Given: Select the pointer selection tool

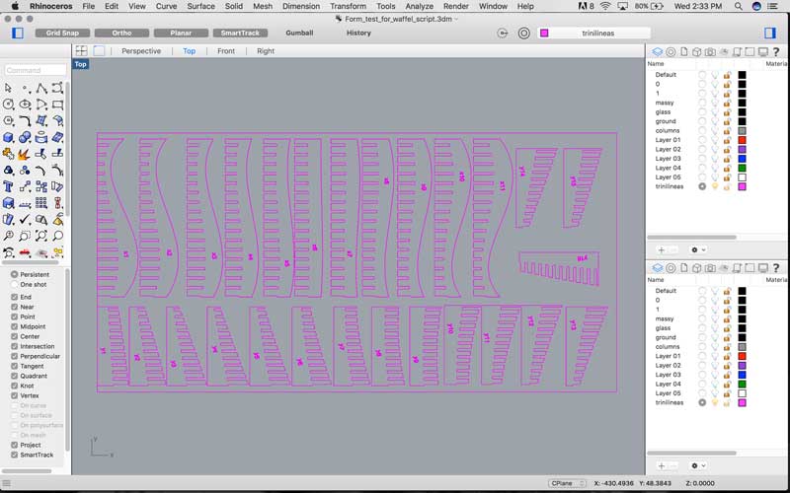Looking at the screenshot, I should [8, 88].
